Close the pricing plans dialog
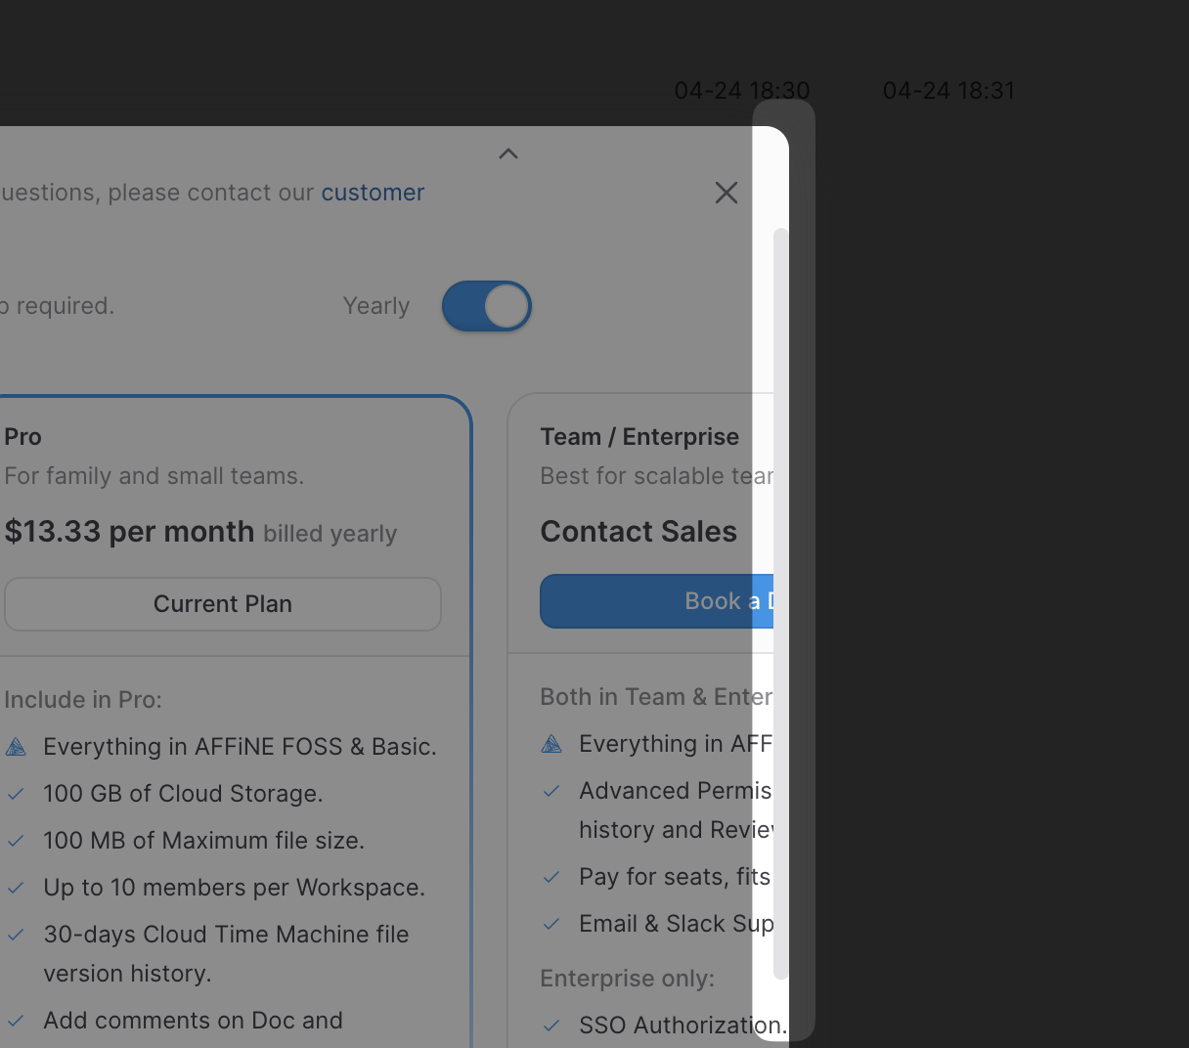 [726, 193]
